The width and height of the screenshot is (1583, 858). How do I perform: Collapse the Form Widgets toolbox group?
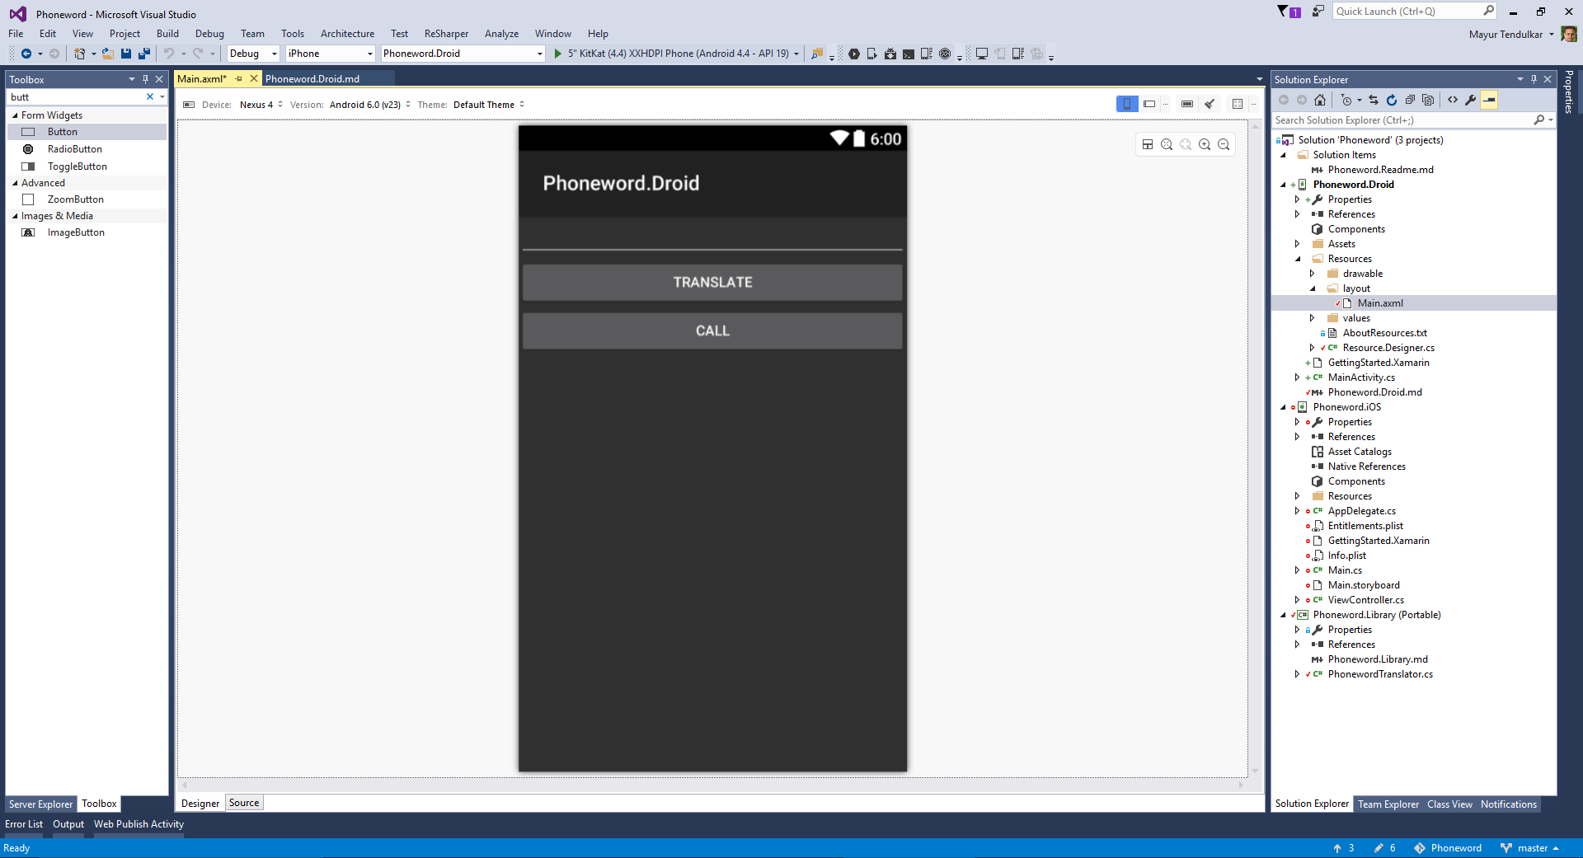pyautogui.click(x=15, y=115)
